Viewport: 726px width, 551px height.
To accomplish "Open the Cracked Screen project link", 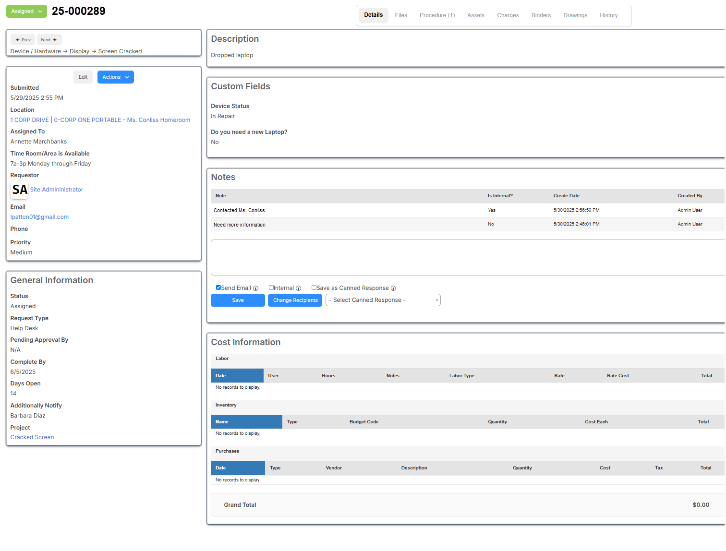I will click(32, 437).
